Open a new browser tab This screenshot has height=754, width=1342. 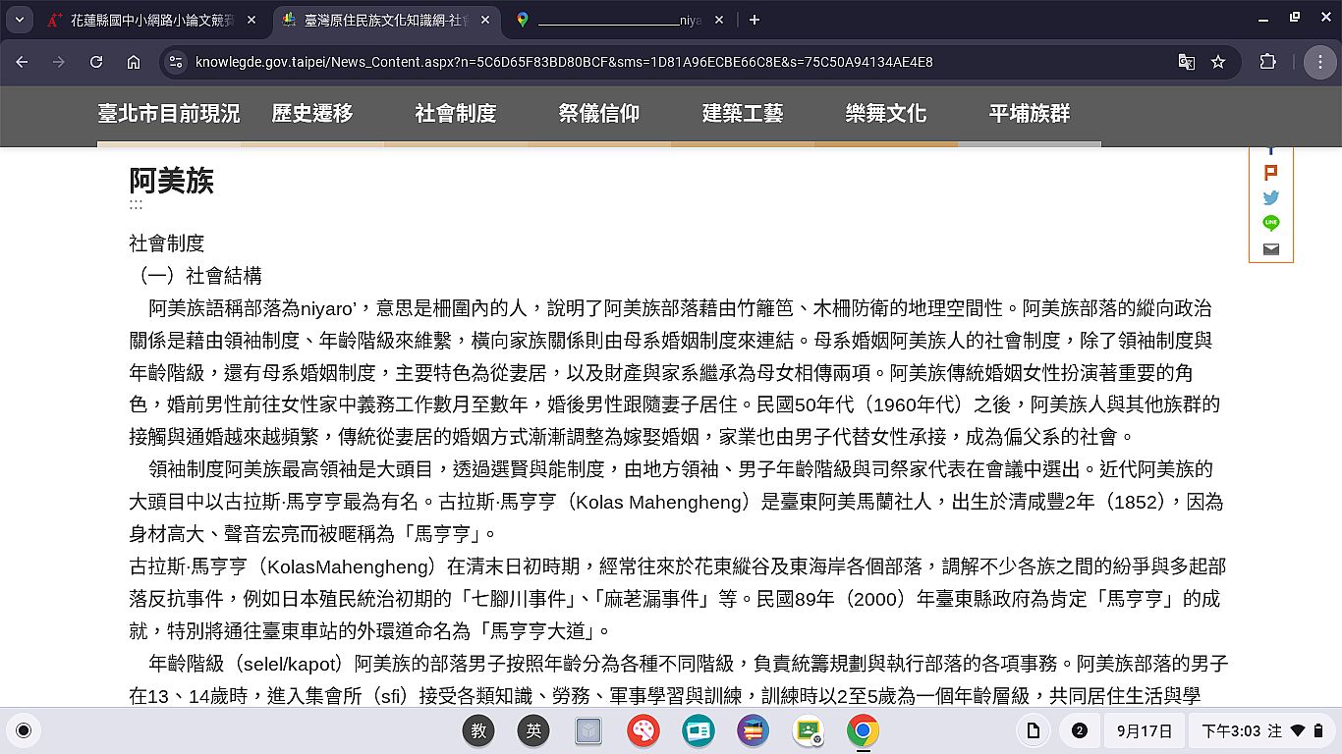coord(755,20)
